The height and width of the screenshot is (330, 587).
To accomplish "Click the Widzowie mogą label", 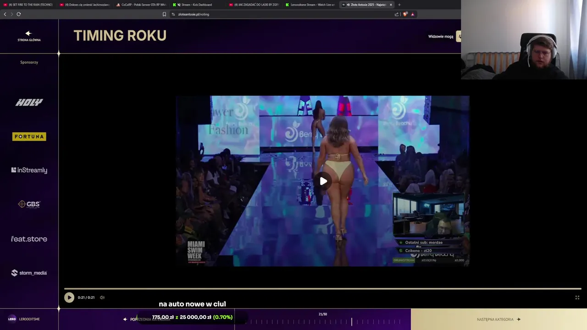I will [441, 37].
